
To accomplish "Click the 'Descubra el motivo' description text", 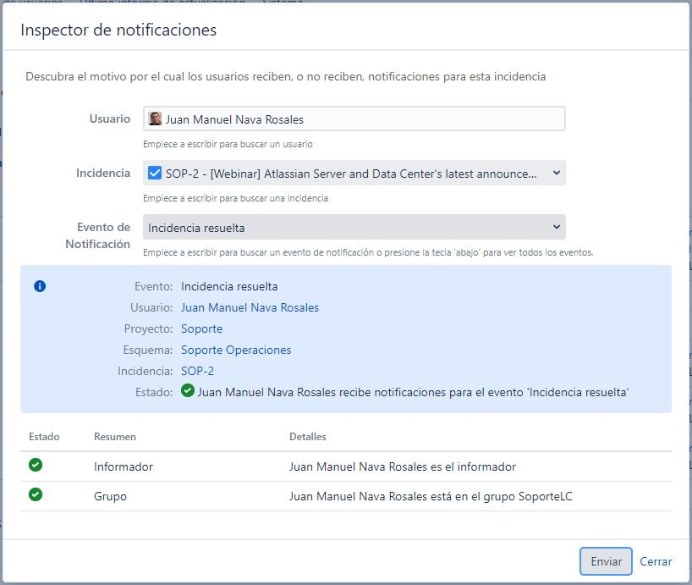I will (x=286, y=76).
